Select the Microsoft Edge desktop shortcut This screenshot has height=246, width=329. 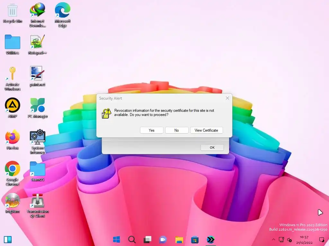[63, 15]
